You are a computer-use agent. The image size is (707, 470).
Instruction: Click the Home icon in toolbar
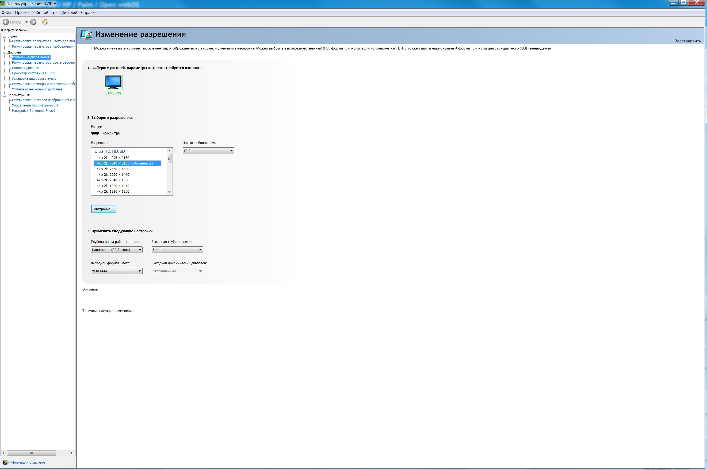click(x=45, y=22)
